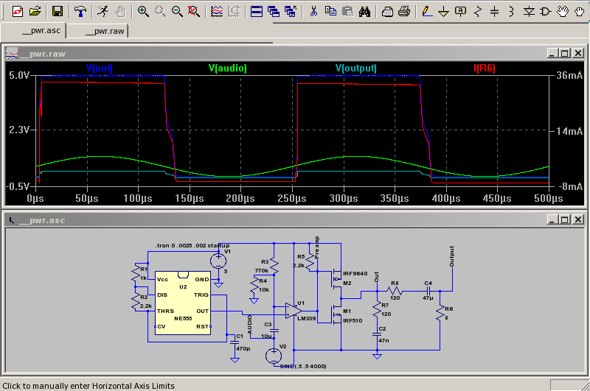Paste from clipboard toolbar icon
Screen dimensions: 590x391
[x=347, y=11]
